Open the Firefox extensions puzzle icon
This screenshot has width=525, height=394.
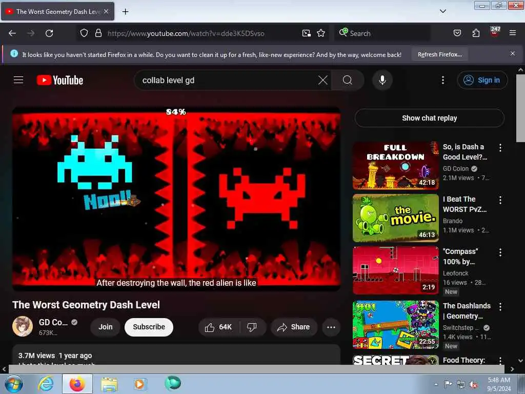[x=476, y=33]
